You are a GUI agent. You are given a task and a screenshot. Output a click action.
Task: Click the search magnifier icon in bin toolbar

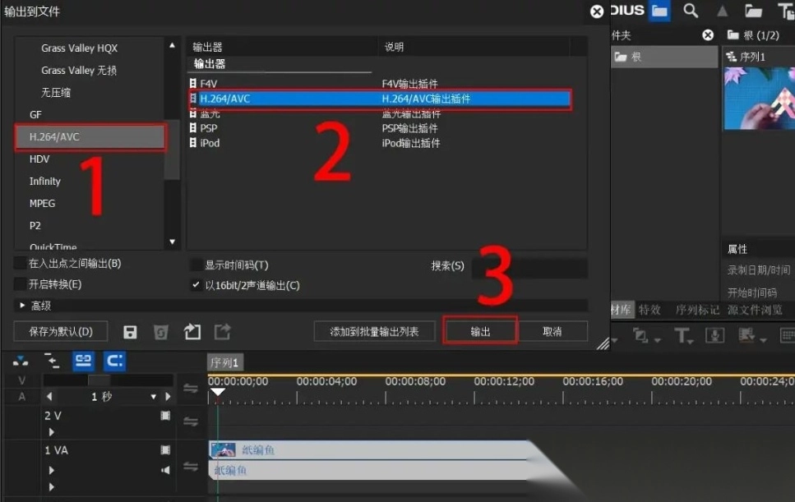coord(691,11)
